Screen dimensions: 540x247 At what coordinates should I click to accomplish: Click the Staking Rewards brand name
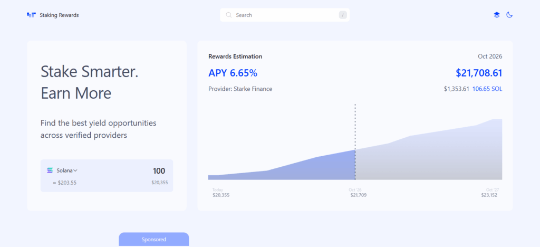[x=59, y=15]
